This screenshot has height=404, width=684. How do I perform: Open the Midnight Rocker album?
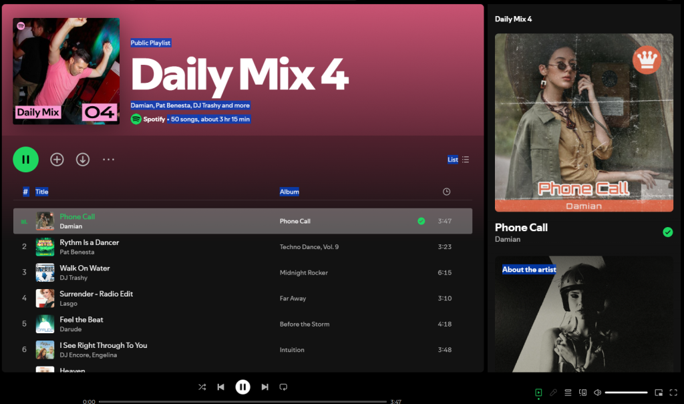[x=304, y=272]
